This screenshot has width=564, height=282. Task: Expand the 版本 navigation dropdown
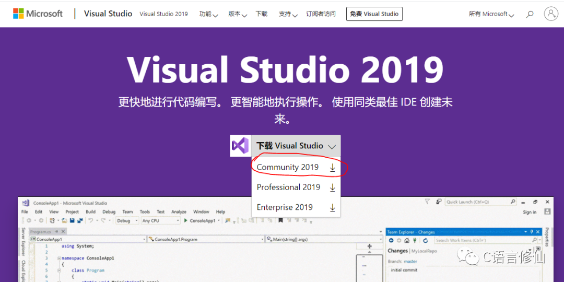pyautogui.click(x=238, y=15)
